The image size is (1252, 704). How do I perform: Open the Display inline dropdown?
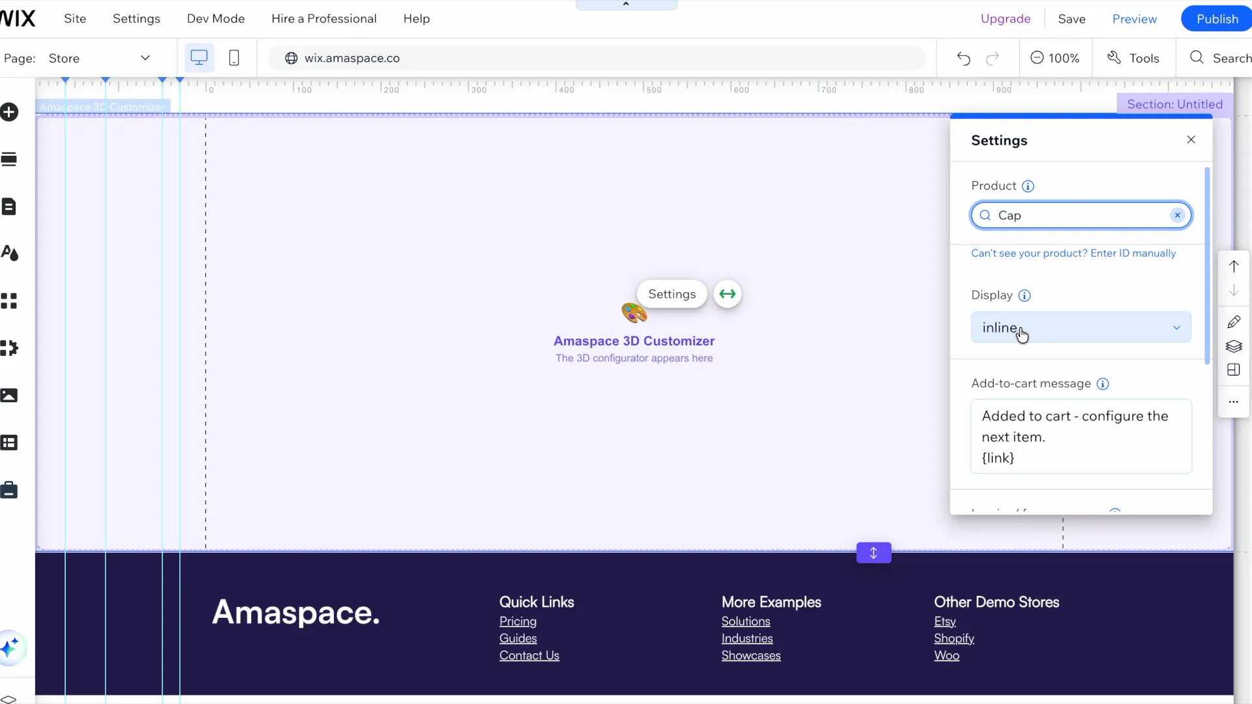(x=1081, y=327)
